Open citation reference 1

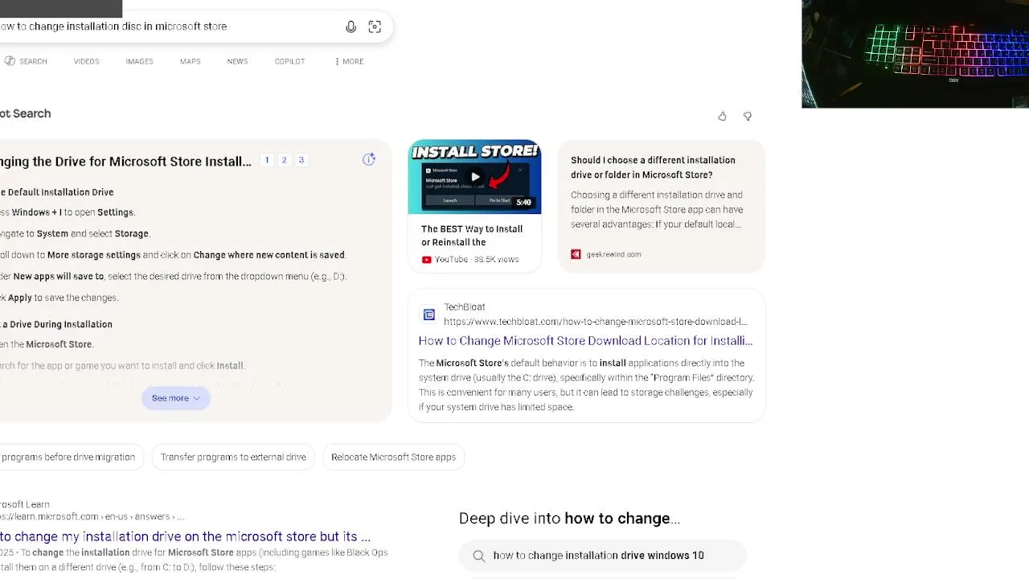(x=267, y=160)
